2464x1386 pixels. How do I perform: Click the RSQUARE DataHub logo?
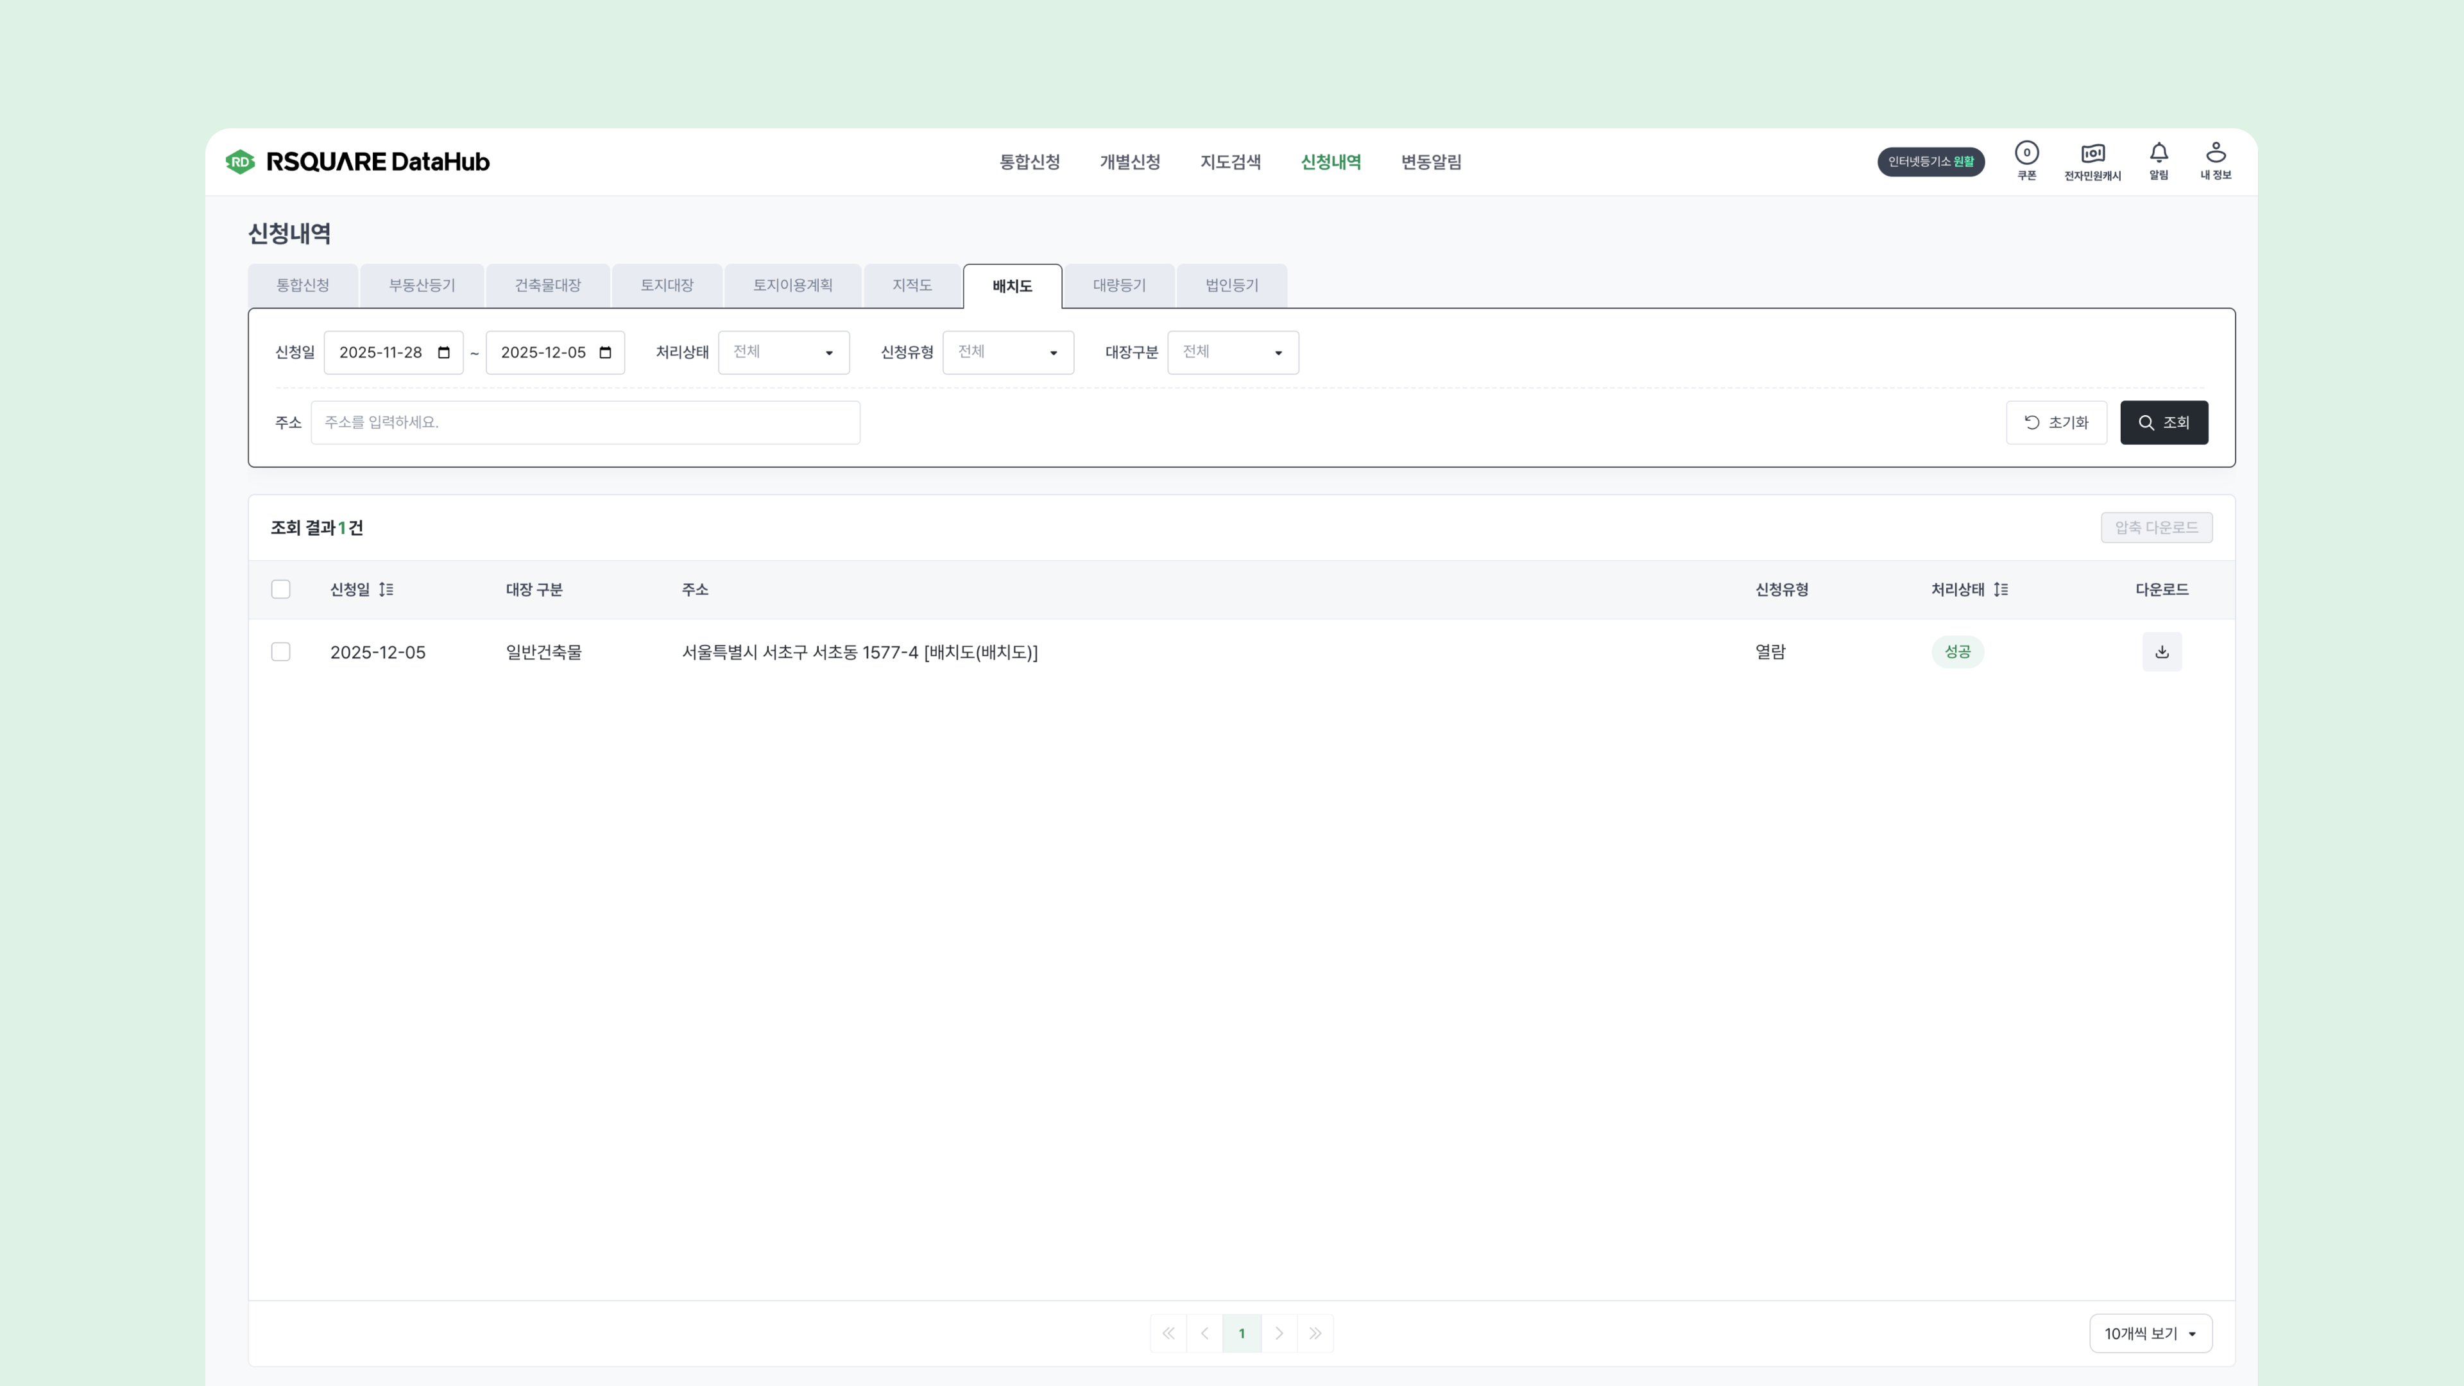click(x=358, y=162)
